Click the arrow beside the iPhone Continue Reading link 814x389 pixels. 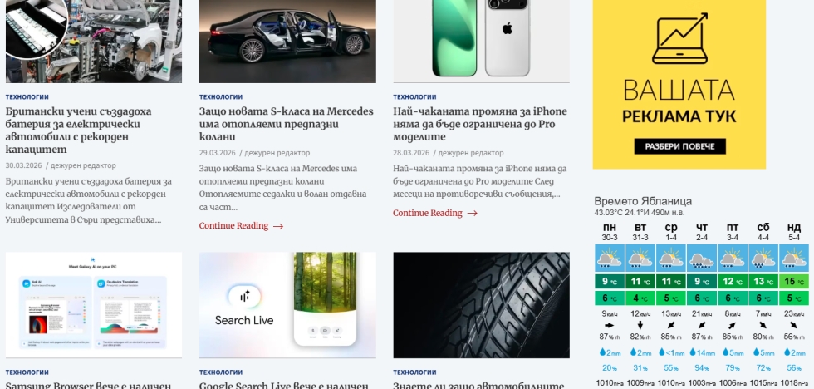[x=472, y=213]
